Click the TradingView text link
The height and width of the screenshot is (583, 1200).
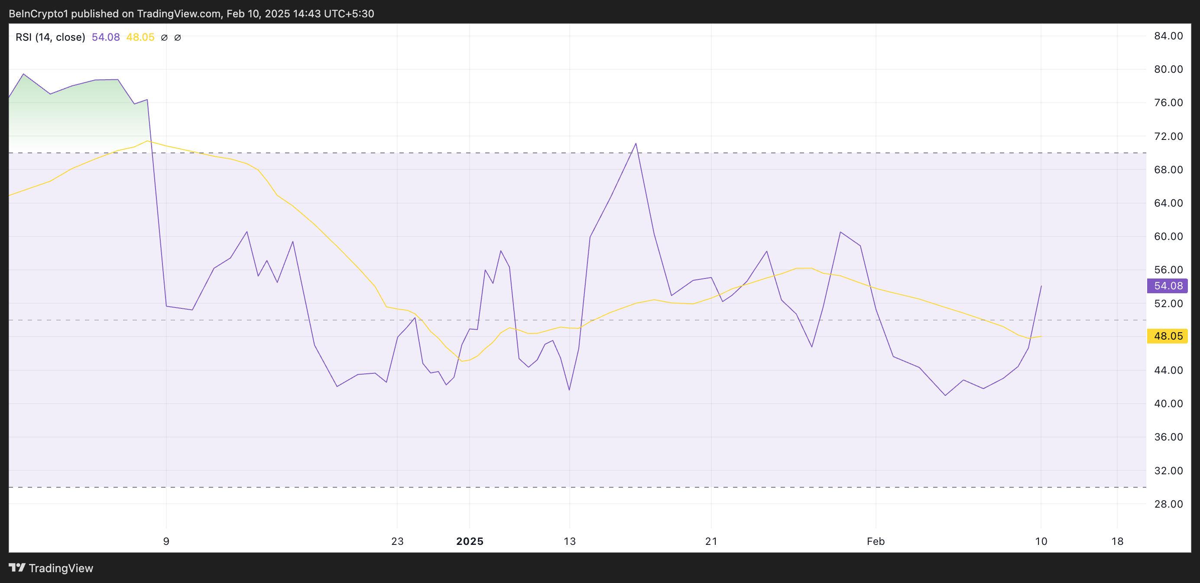61,568
